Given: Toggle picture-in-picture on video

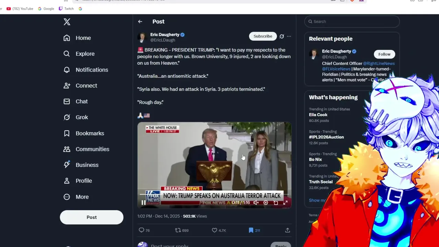Looking at the screenshot, I should [275, 203].
